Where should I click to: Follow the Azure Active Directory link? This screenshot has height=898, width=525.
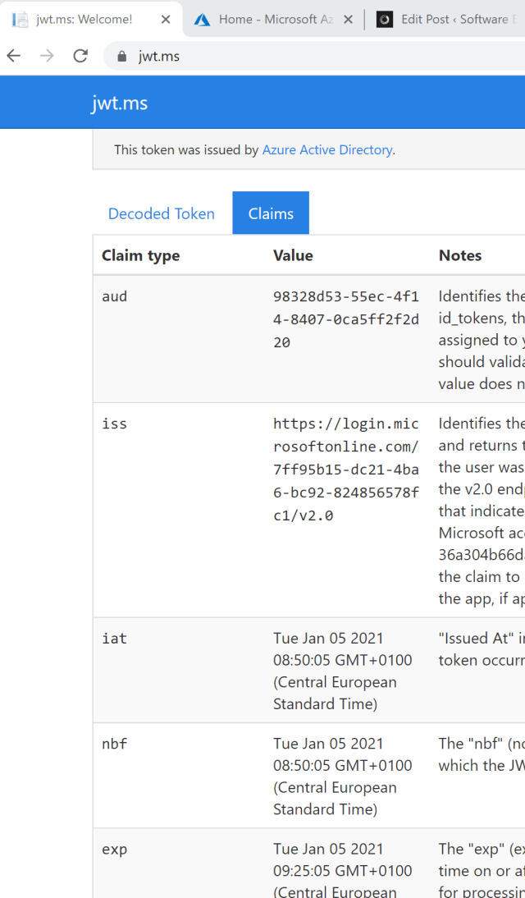(326, 149)
